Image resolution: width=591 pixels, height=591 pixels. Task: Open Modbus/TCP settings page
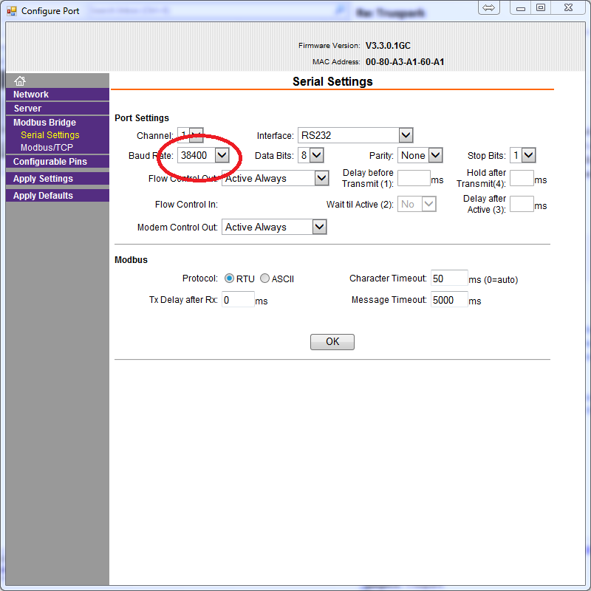(47, 148)
